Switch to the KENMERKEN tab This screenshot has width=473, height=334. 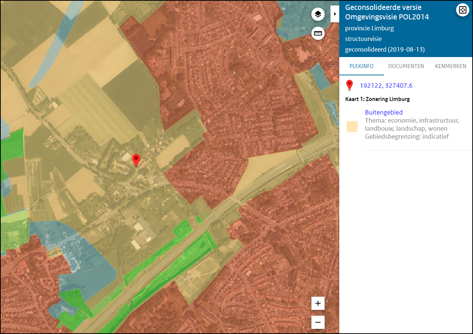(x=451, y=66)
